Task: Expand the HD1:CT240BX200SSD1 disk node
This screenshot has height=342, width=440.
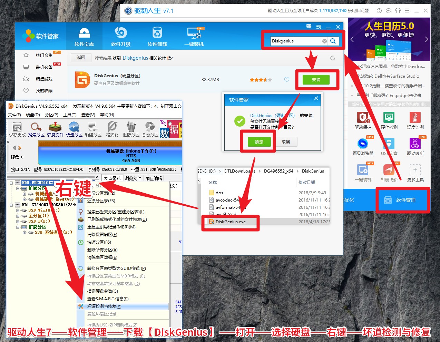Action: pyautogui.click(x=11, y=205)
